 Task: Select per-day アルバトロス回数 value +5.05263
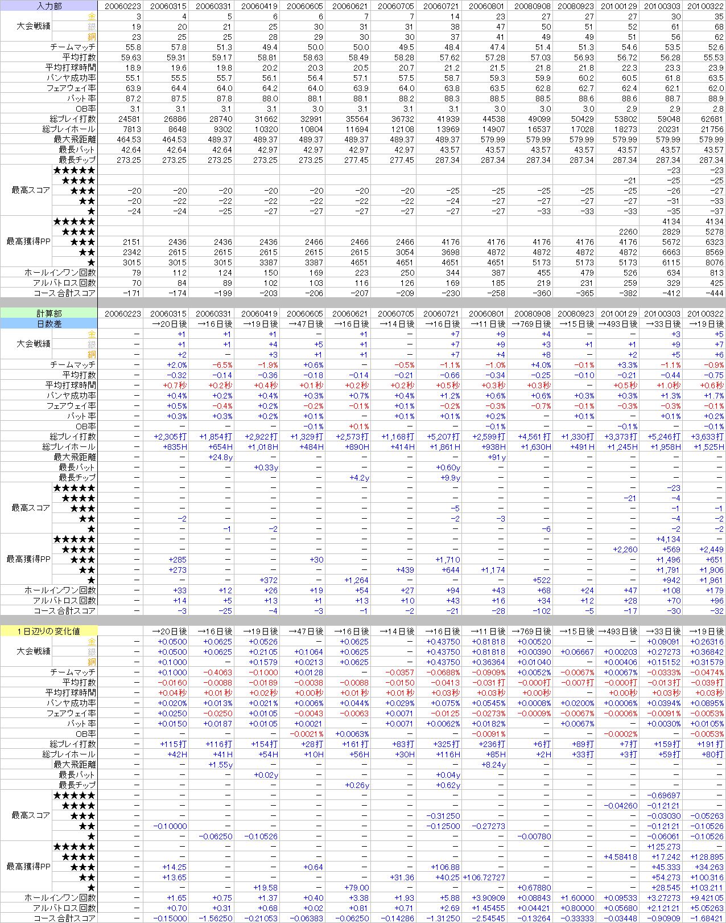707,908
